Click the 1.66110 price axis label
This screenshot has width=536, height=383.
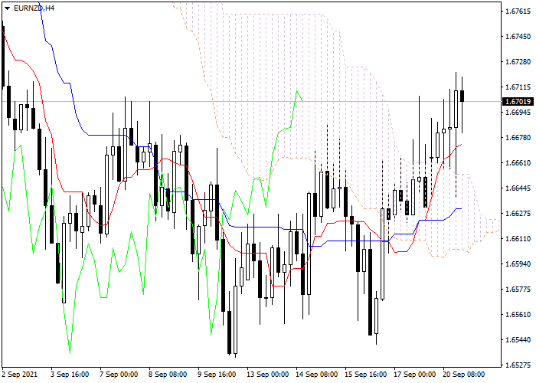518,239
